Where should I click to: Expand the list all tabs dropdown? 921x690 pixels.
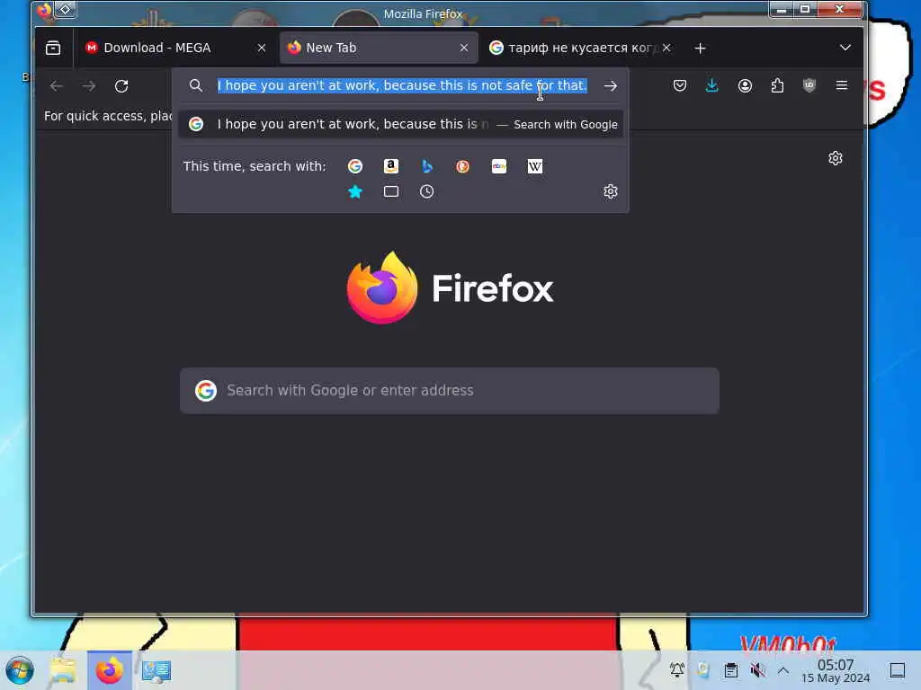tap(845, 48)
